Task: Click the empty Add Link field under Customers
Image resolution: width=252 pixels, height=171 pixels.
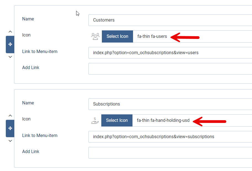Action: (170, 69)
